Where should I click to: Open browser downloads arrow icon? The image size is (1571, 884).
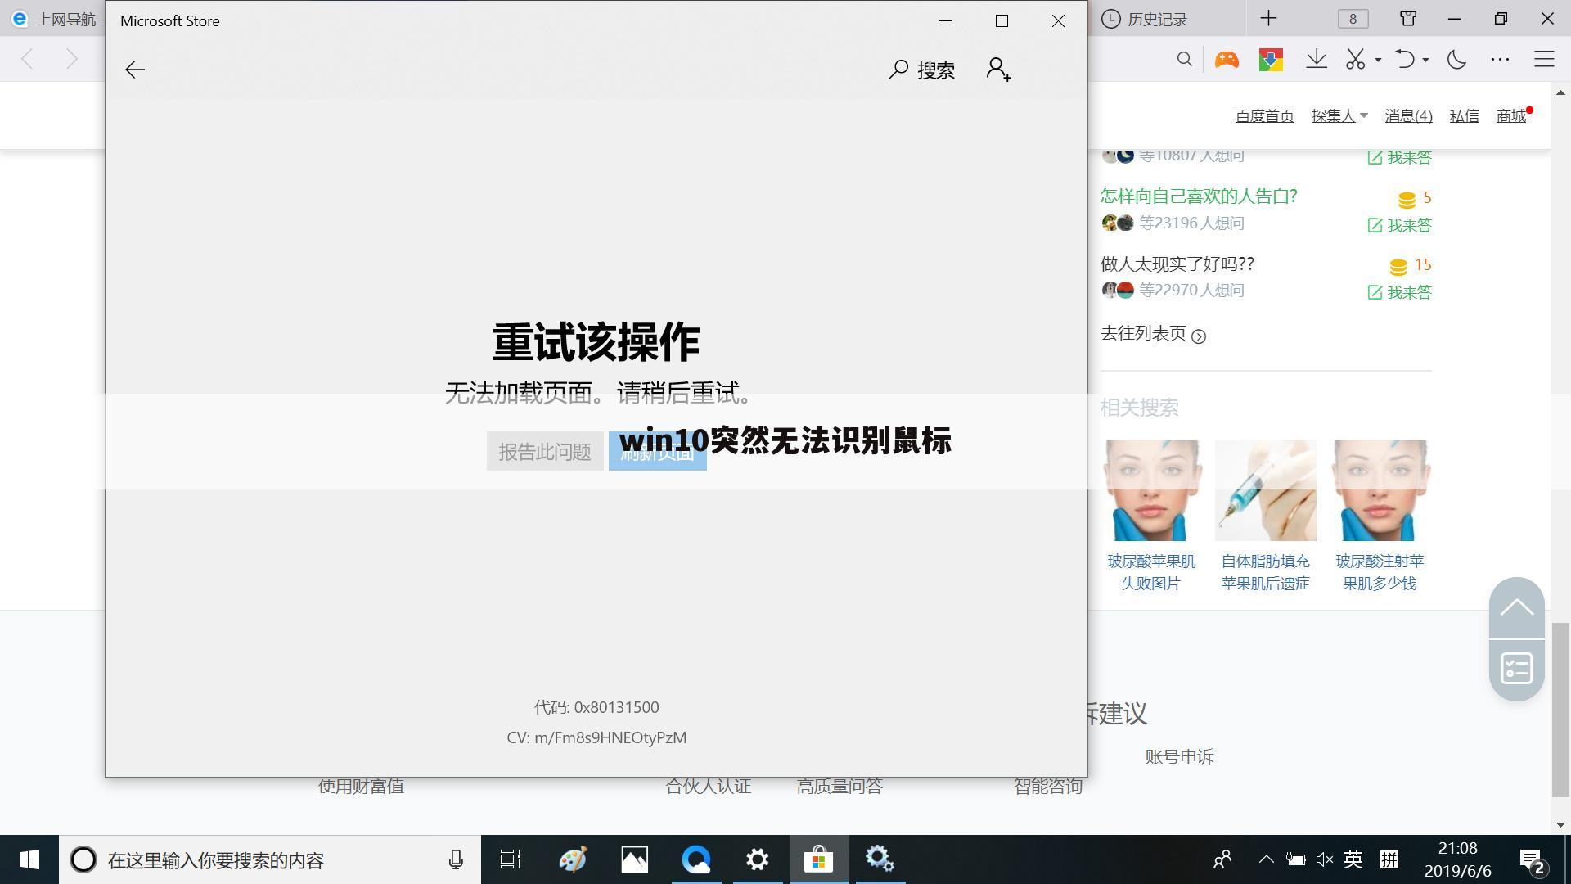tap(1317, 59)
